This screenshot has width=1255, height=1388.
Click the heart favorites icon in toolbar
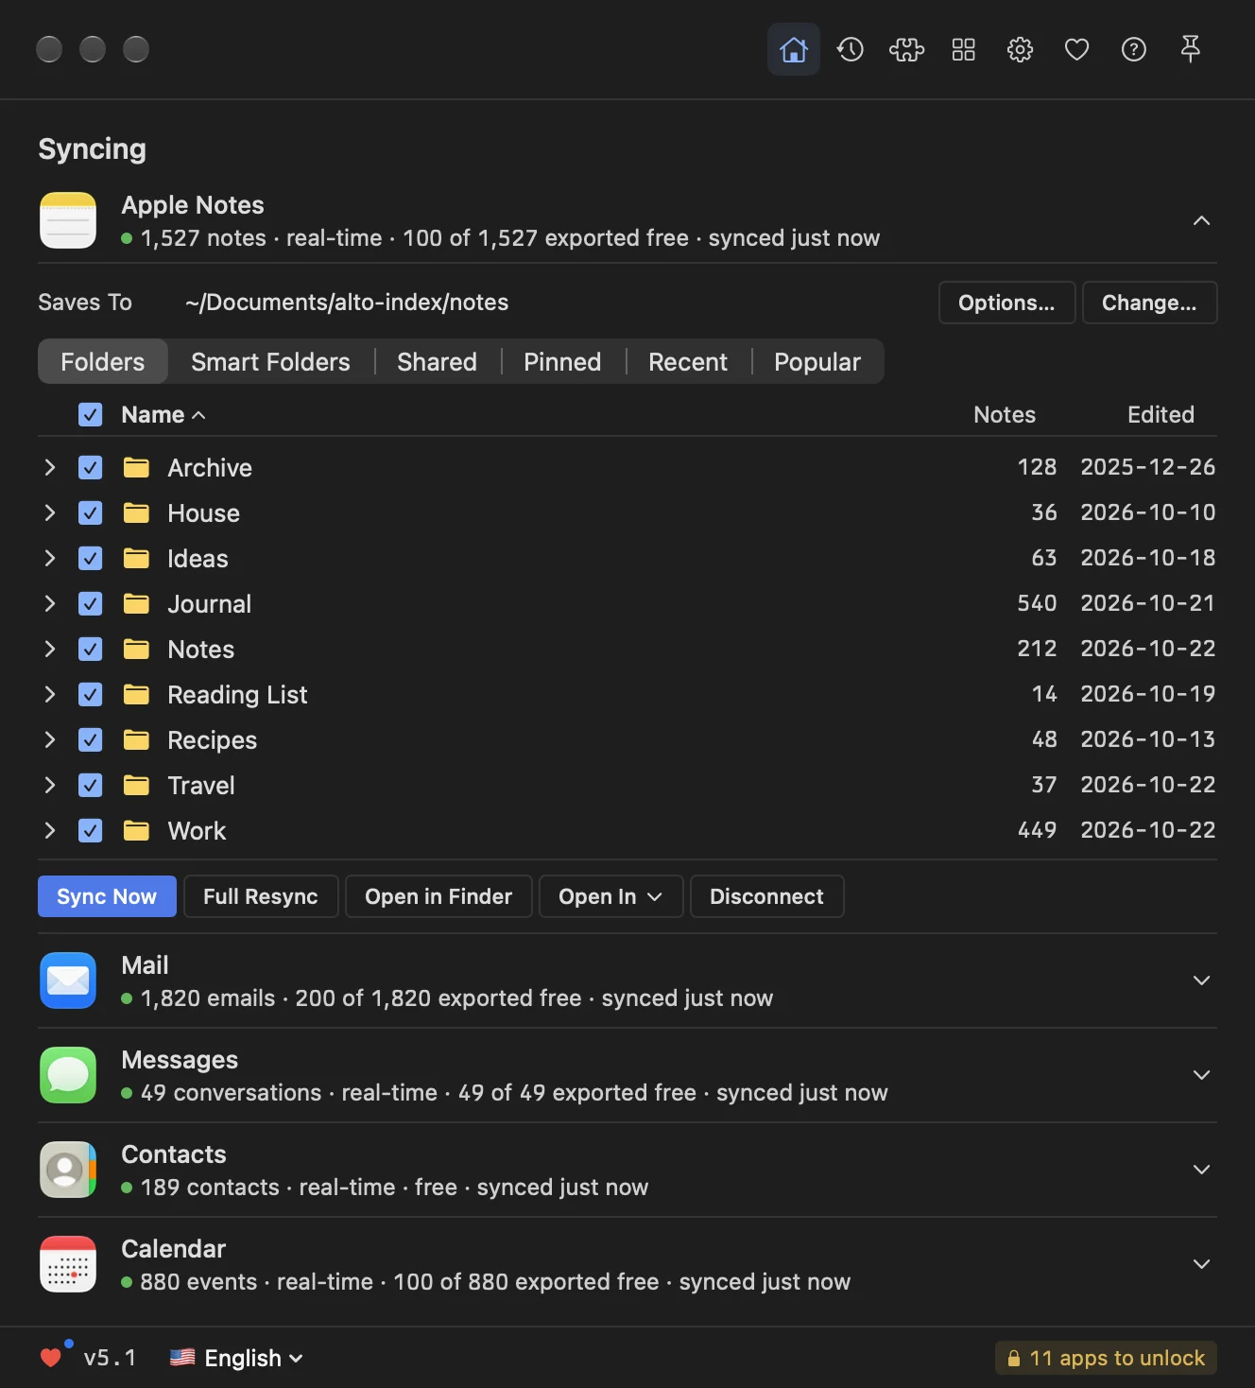point(1076,49)
